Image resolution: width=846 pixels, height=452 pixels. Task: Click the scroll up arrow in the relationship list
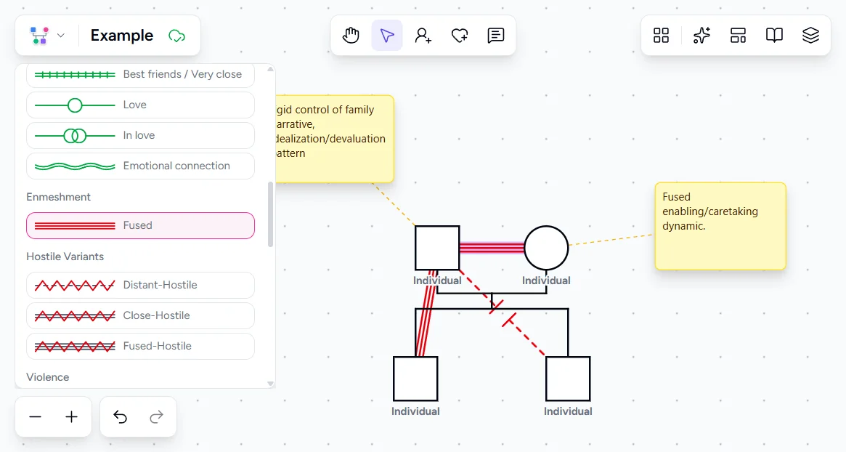pyautogui.click(x=270, y=69)
